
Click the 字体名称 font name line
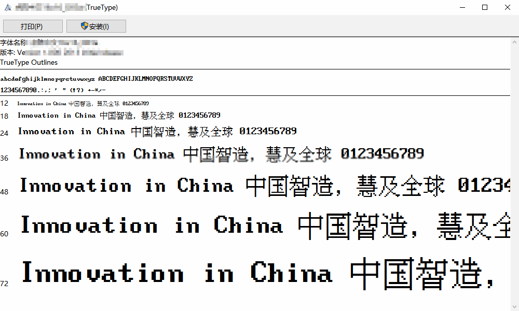pyautogui.click(x=49, y=43)
